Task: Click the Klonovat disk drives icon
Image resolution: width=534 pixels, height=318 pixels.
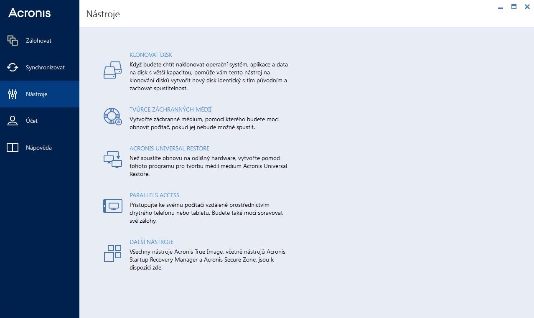Action: [x=112, y=70]
